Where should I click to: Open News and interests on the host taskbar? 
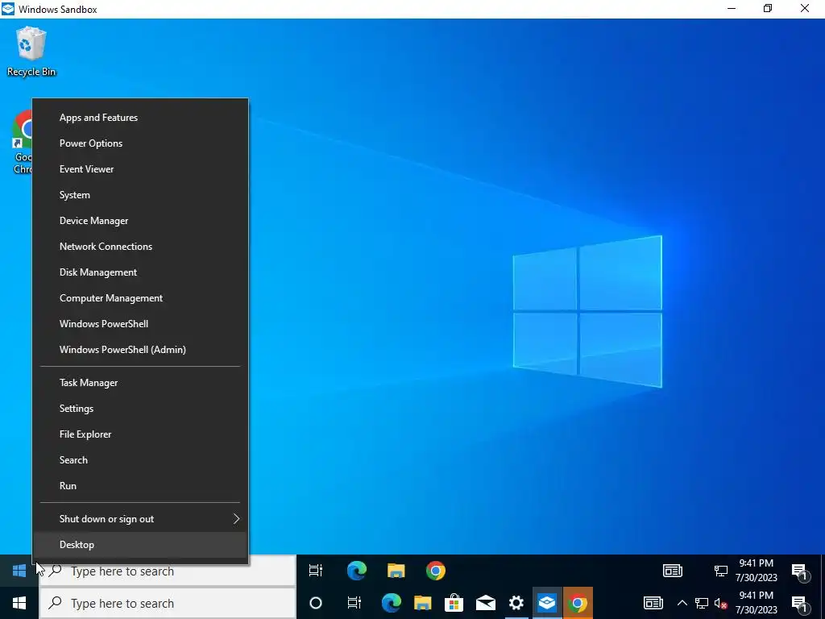653,603
